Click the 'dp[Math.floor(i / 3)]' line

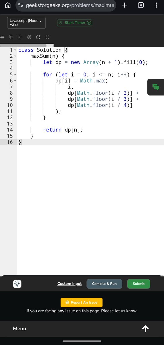(x=103, y=99)
